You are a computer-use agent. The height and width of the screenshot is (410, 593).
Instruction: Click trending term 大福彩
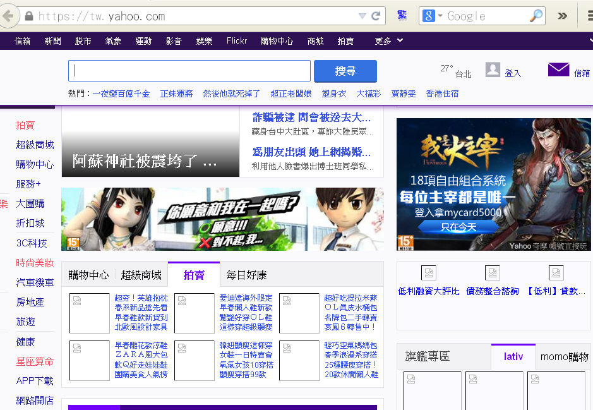coord(368,93)
